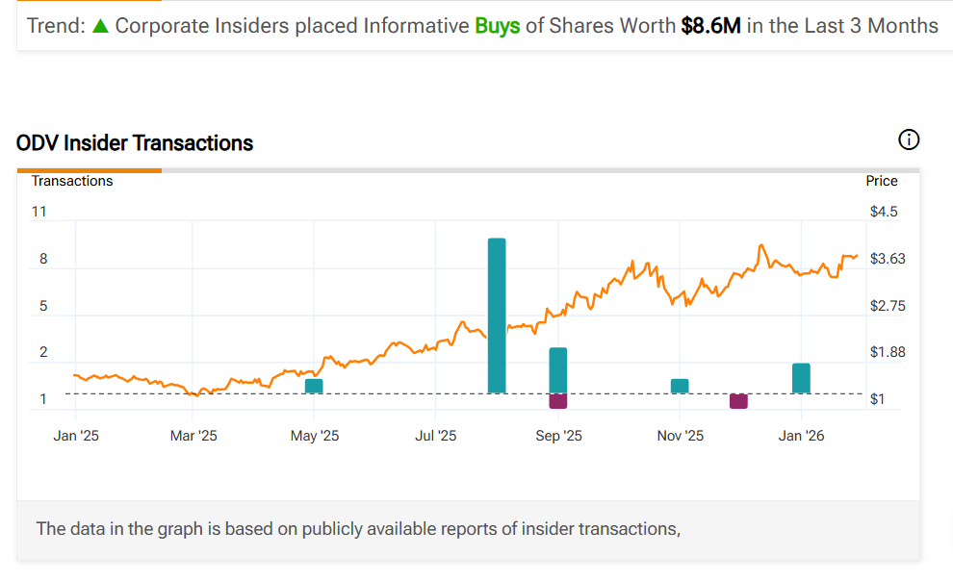Click the teal buy bar at Jan '26
Viewport: 953px width, 581px height.
pos(801,378)
